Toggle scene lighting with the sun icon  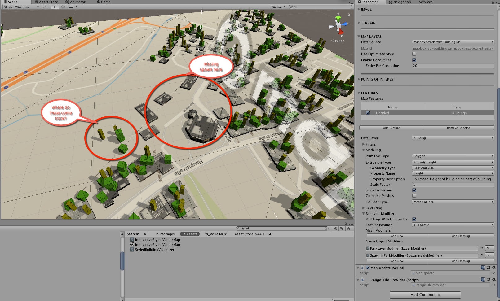[x=55, y=7]
